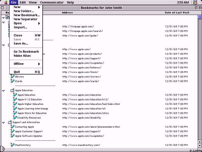Choose Quit from File menu
This screenshot has height=152, width=202.
coord(26,72)
